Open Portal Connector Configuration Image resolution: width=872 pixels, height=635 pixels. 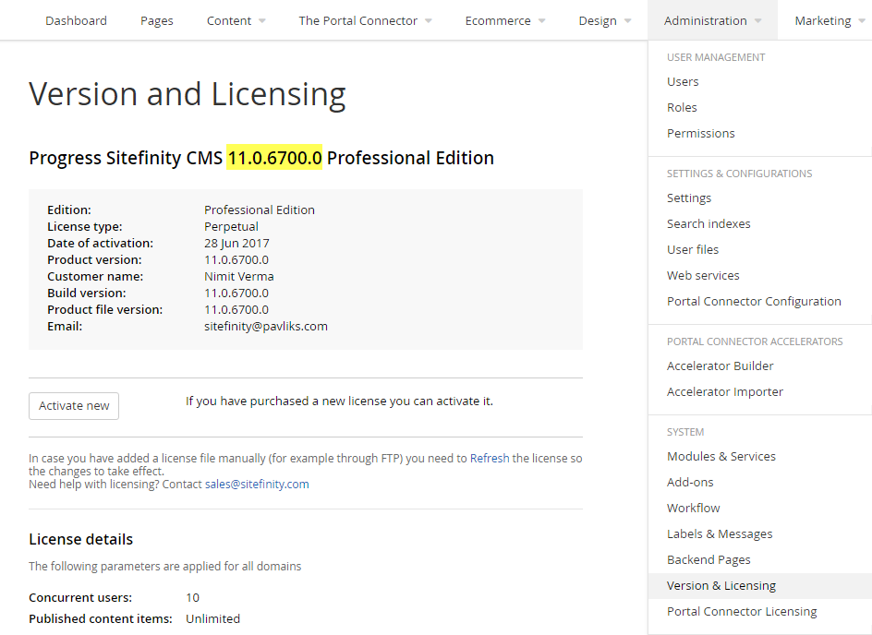pyautogui.click(x=754, y=301)
